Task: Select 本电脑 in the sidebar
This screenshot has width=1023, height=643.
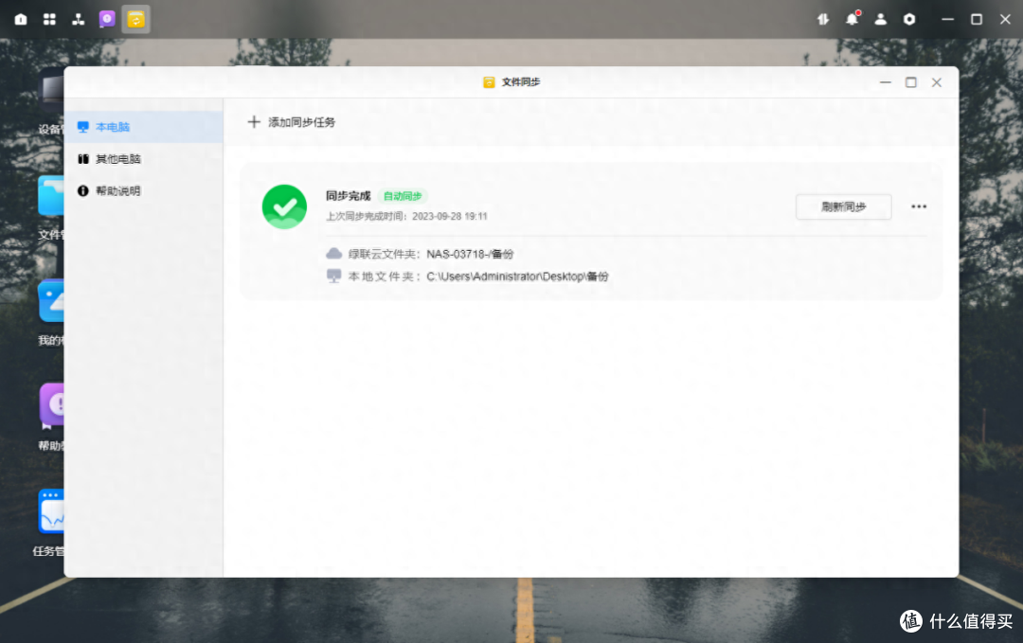Action: coord(144,127)
